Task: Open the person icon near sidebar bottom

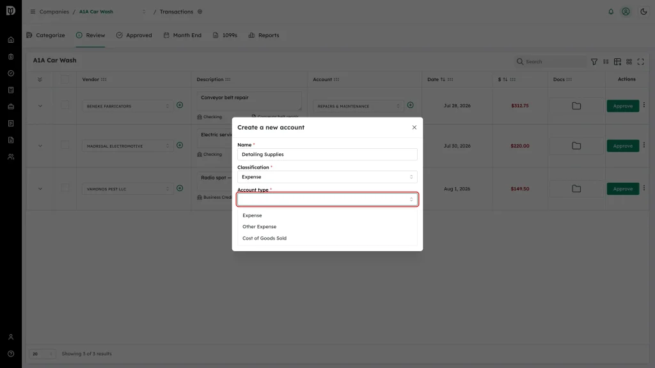Action: [x=11, y=337]
